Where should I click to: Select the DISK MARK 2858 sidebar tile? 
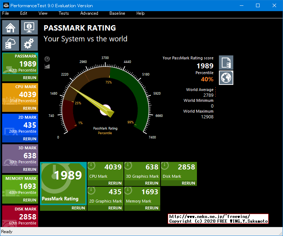click(20, 216)
